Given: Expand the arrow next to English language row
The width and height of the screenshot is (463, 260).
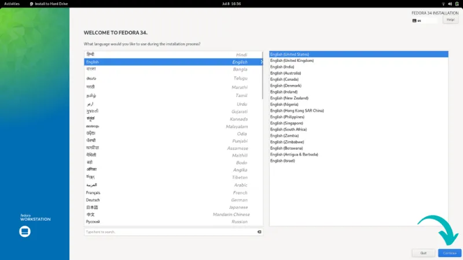Looking at the screenshot, I should coord(261,62).
